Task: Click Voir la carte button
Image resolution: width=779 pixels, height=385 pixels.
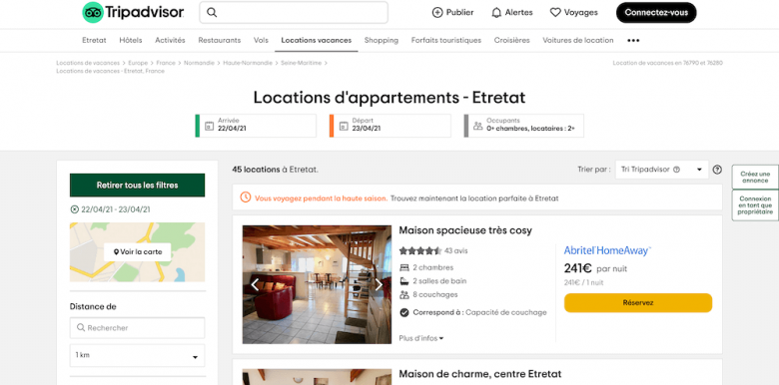Action: coord(138,252)
